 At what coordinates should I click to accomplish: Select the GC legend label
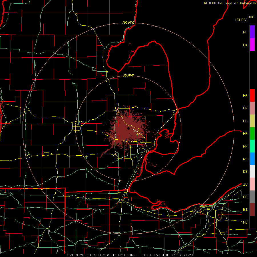pos(245,197)
